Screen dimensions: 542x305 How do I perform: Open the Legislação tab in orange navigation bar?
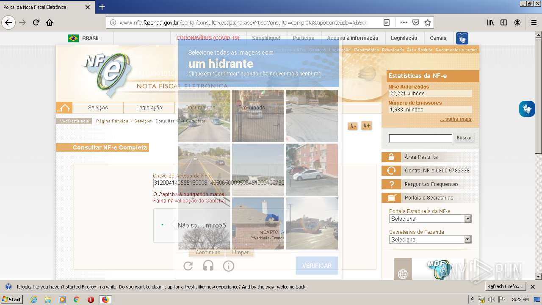(149, 108)
